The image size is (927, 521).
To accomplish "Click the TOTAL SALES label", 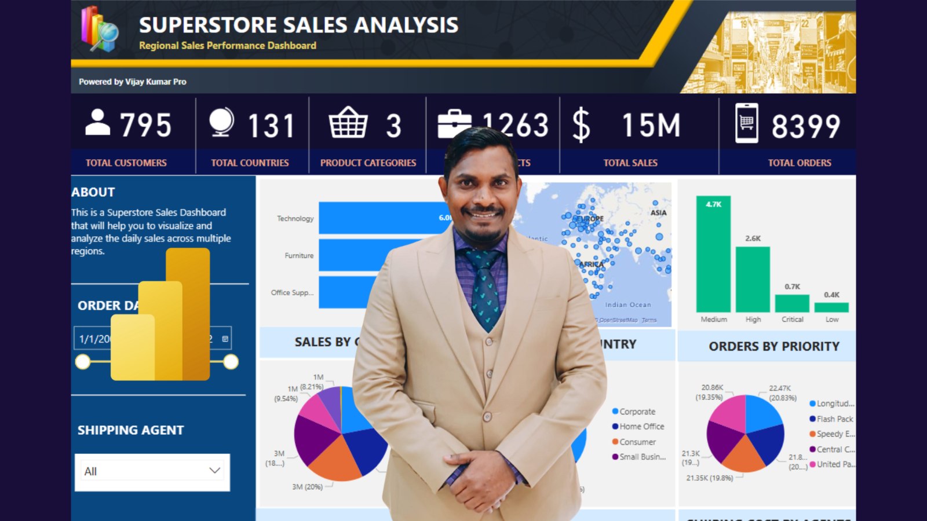I will point(630,163).
